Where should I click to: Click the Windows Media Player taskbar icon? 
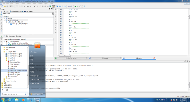pos(23,100)
